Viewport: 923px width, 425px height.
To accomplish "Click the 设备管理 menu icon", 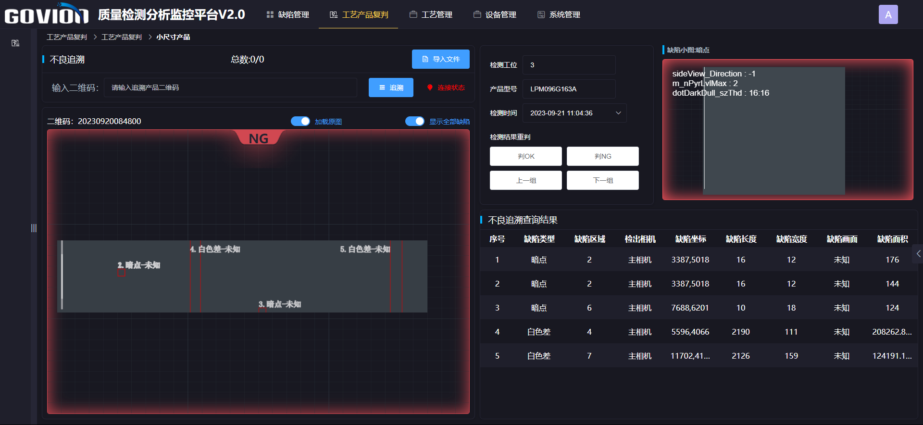I will (x=477, y=15).
